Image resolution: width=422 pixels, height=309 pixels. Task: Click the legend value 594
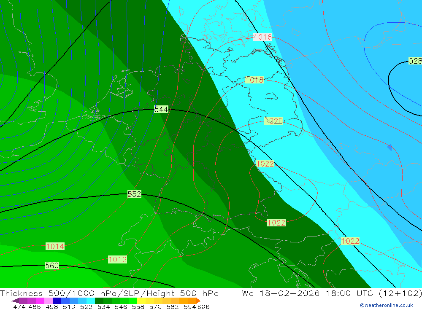point(190,307)
